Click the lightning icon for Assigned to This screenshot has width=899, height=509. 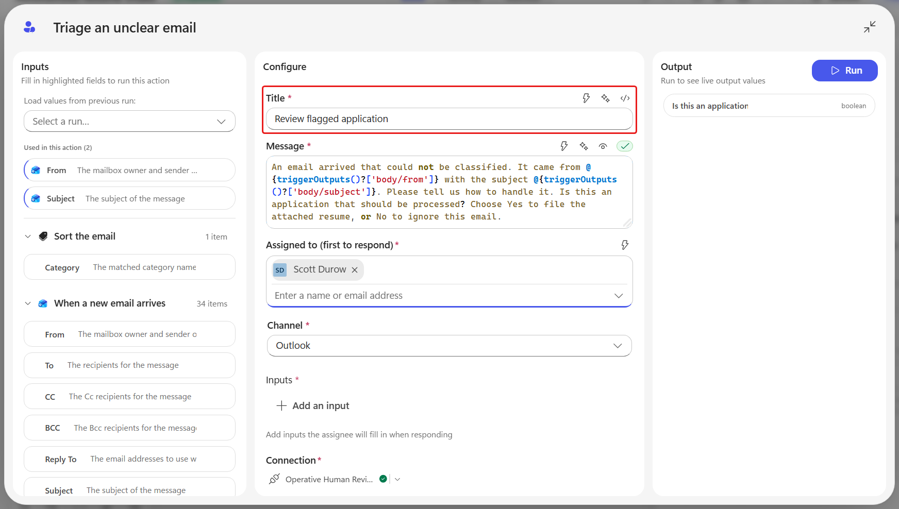coord(625,245)
